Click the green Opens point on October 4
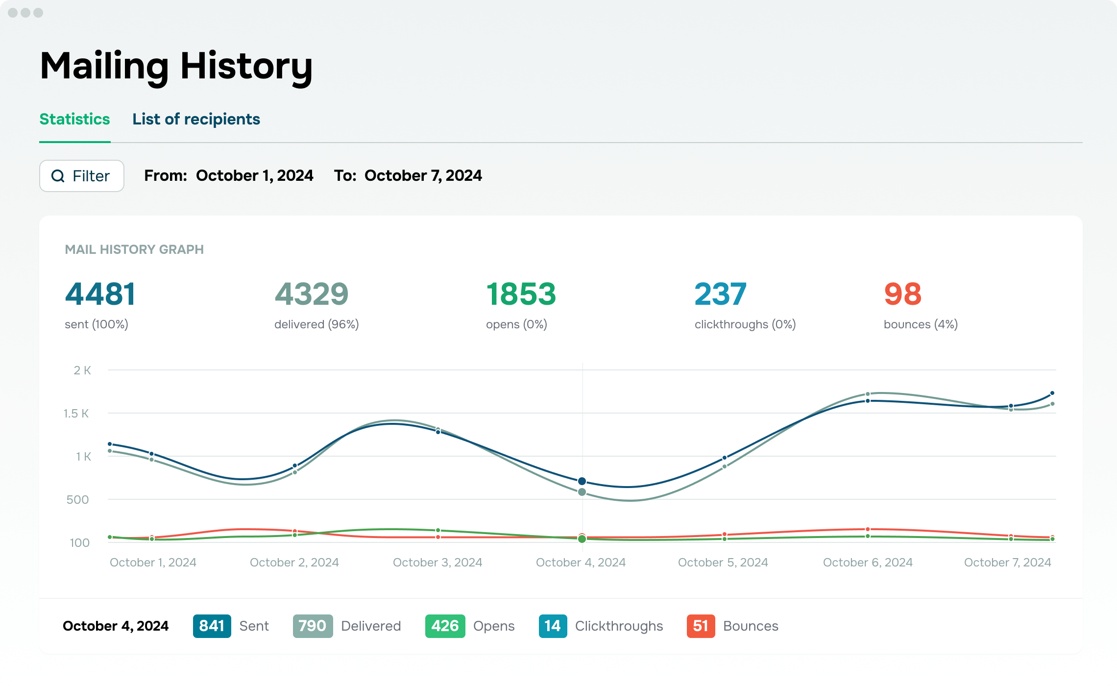The image size is (1117, 686). (x=582, y=539)
